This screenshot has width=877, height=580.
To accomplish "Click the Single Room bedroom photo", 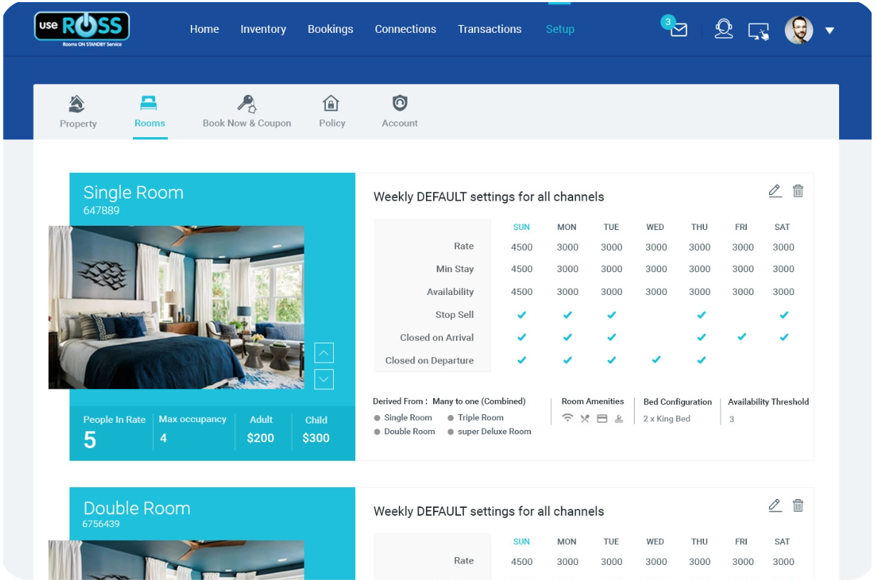I will [x=177, y=308].
